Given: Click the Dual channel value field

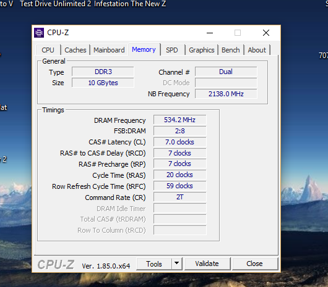Looking at the screenshot, I should coord(226,72).
